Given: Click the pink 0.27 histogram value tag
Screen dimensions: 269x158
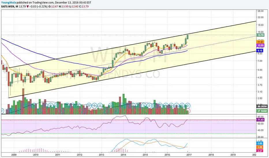Looking at the screenshot, I should point(260,151).
